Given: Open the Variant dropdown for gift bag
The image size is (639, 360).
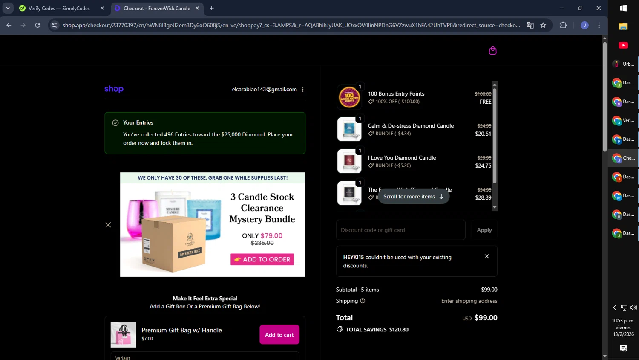Looking at the screenshot, I should (x=205, y=356).
